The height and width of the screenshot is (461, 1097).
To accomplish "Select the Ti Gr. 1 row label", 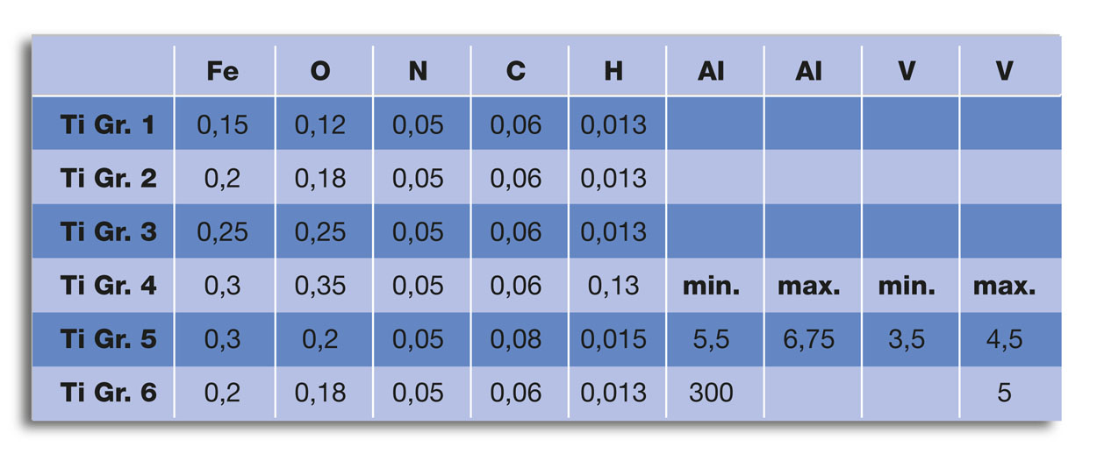I will (107, 124).
